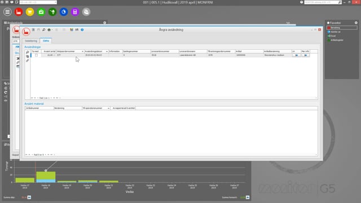
Task: Click the paperclip attachment icon beside list
Action: 28,60
